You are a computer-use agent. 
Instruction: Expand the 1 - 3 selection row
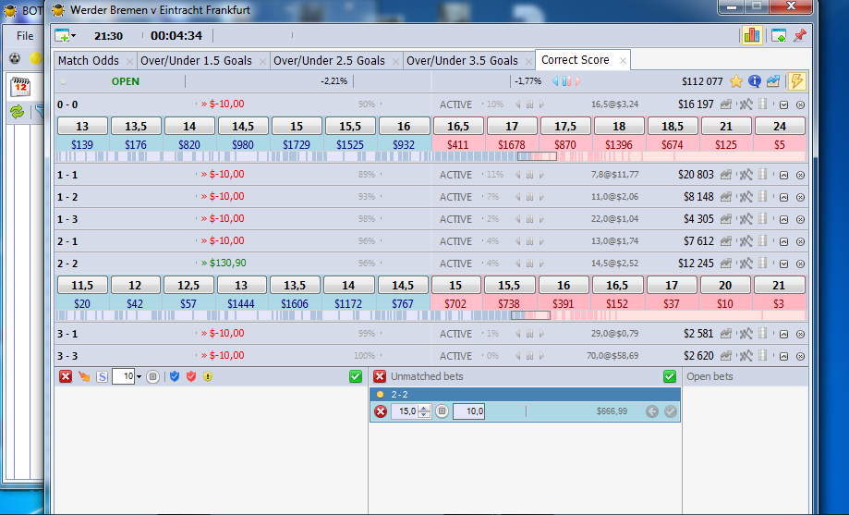783,219
